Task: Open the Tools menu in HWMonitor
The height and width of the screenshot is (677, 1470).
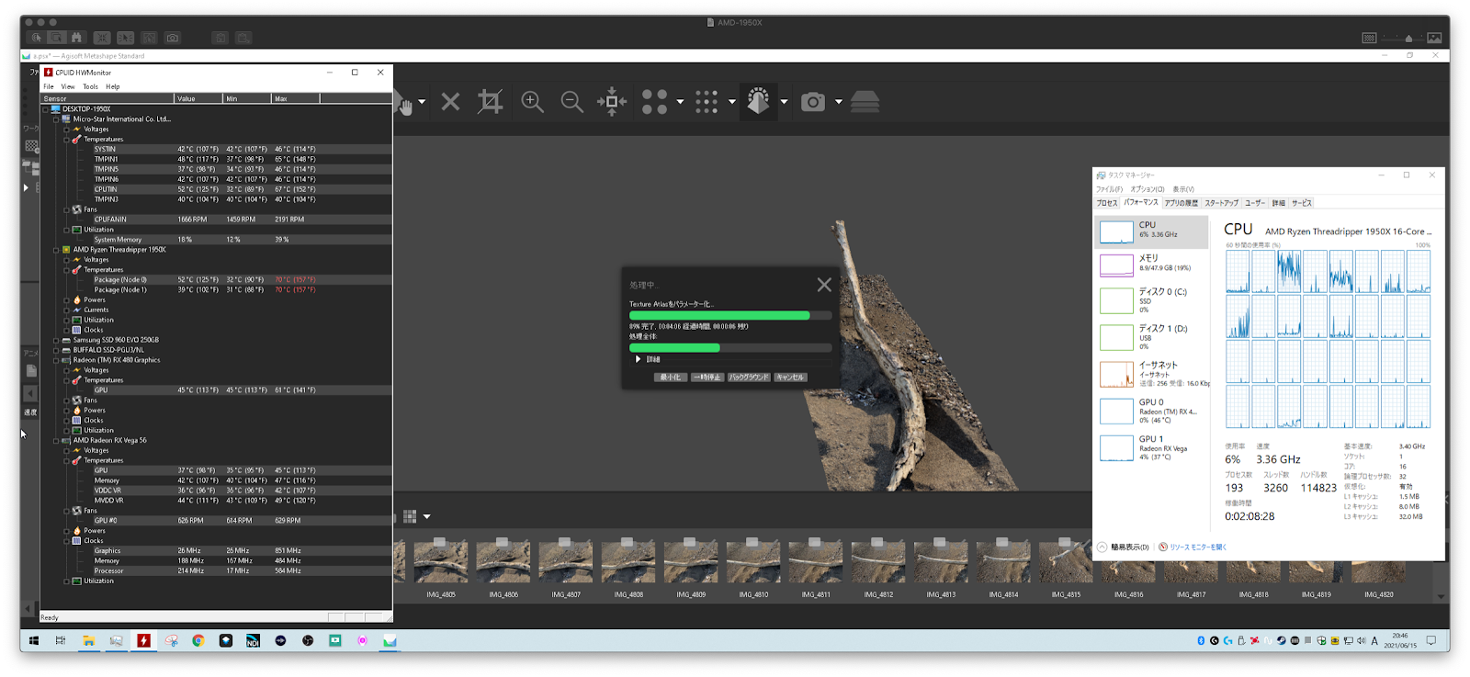Action: coord(90,86)
